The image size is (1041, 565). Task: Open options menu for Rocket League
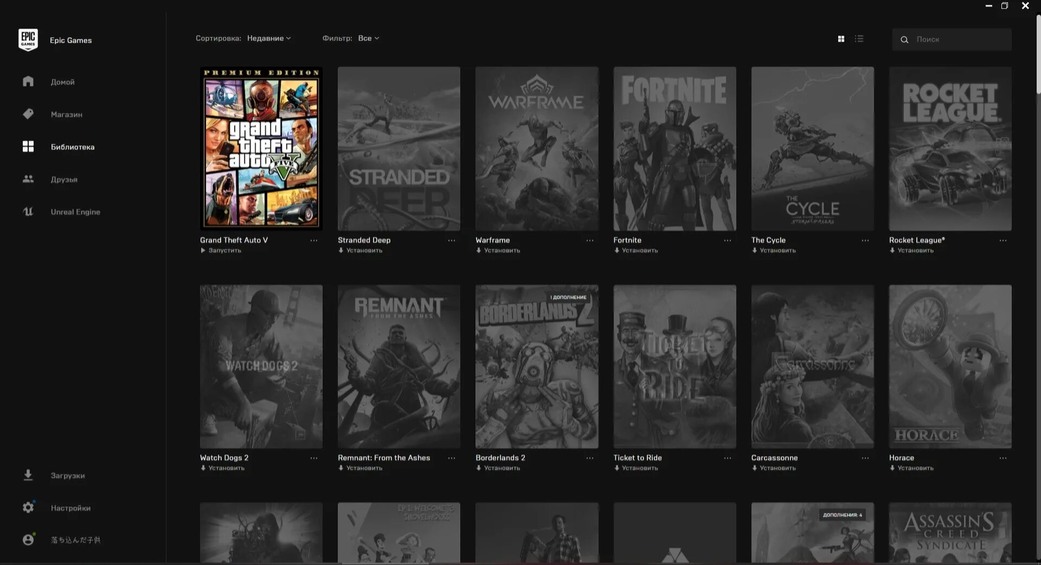tap(1002, 241)
